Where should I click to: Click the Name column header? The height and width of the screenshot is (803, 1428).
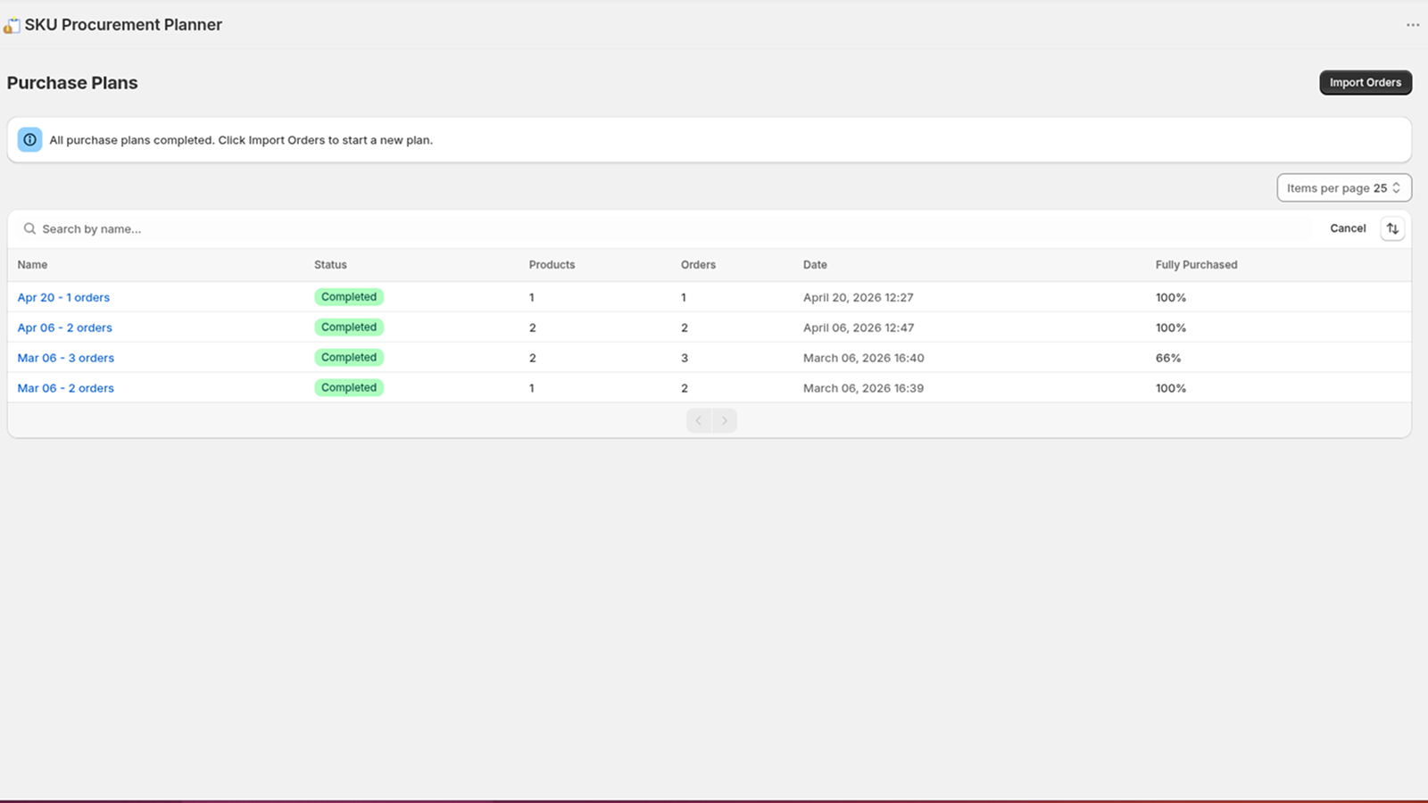click(32, 265)
